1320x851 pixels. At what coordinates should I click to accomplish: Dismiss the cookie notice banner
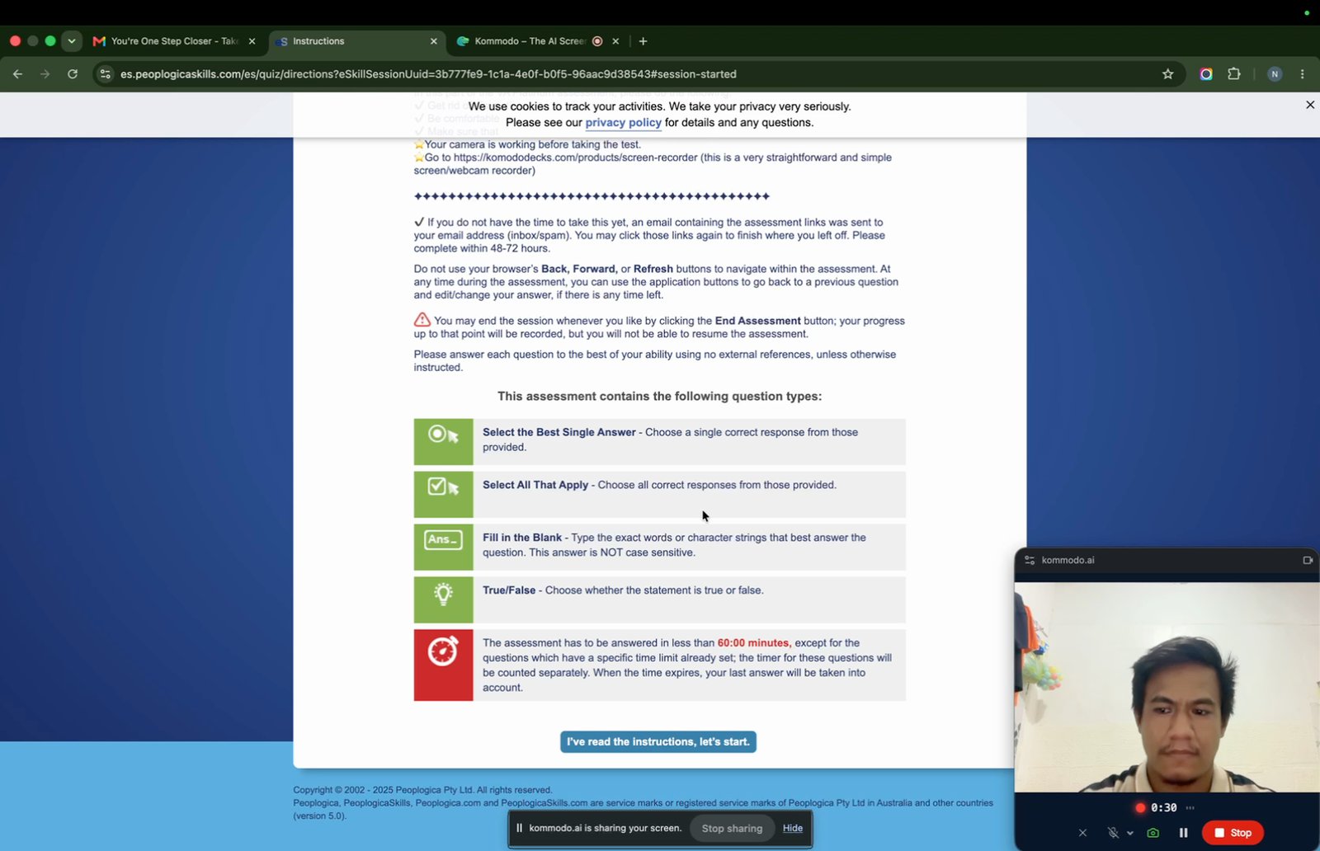click(x=1310, y=105)
